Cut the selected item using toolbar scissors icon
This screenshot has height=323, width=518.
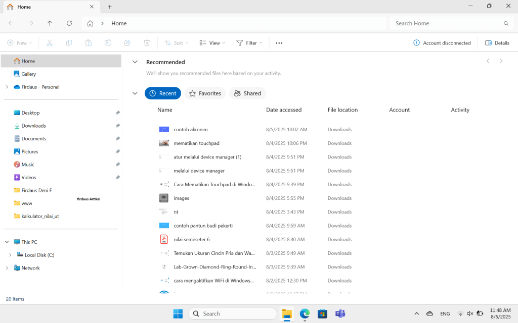click(x=49, y=43)
